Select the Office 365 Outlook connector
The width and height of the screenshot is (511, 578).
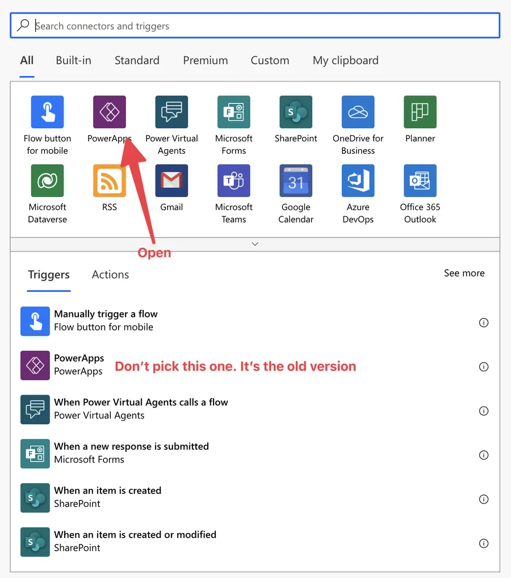click(420, 181)
